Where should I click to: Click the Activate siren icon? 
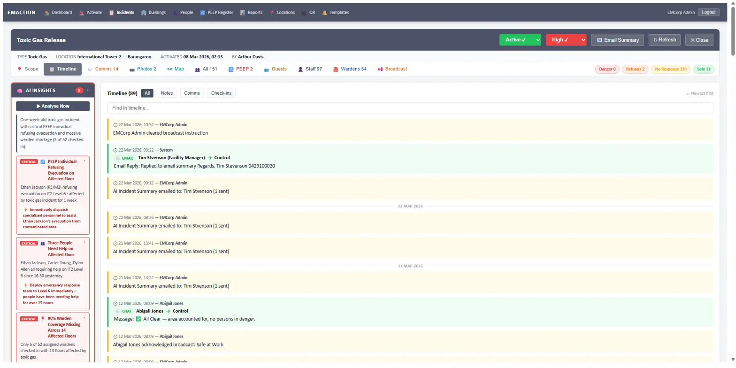[82, 13]
